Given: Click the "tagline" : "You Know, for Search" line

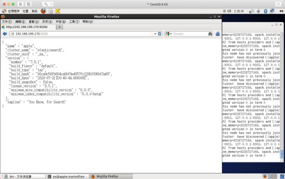Looking at the screenshot, I should click(x=36, y=102).
